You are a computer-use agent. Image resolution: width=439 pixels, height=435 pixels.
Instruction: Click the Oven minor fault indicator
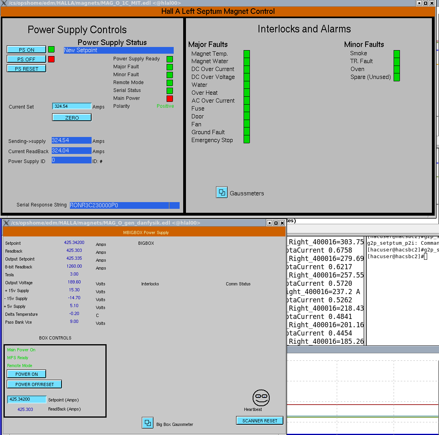click(397, 69)
